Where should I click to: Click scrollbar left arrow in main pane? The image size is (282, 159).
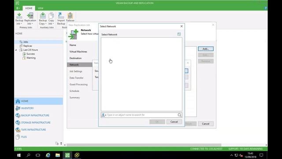coord(65,145)
